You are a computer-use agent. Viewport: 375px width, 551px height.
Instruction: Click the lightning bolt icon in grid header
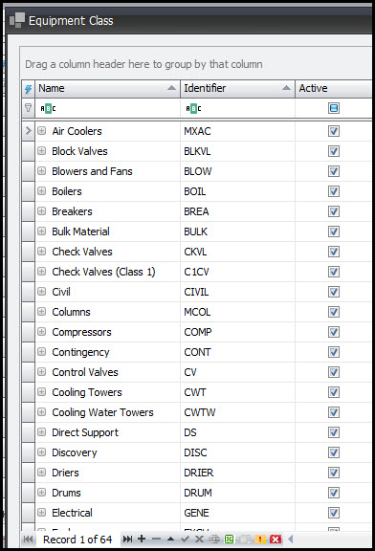click(x=28, y=89)
